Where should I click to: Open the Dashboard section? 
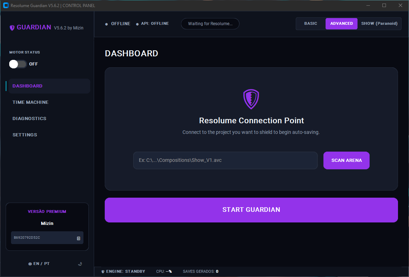coord(49,86)
